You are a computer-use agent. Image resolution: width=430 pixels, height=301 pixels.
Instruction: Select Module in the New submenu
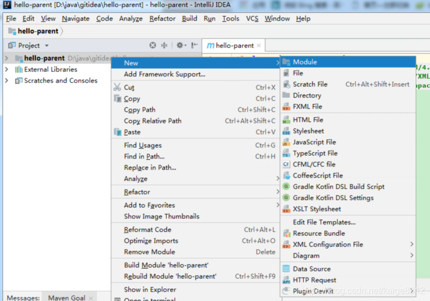348,62
